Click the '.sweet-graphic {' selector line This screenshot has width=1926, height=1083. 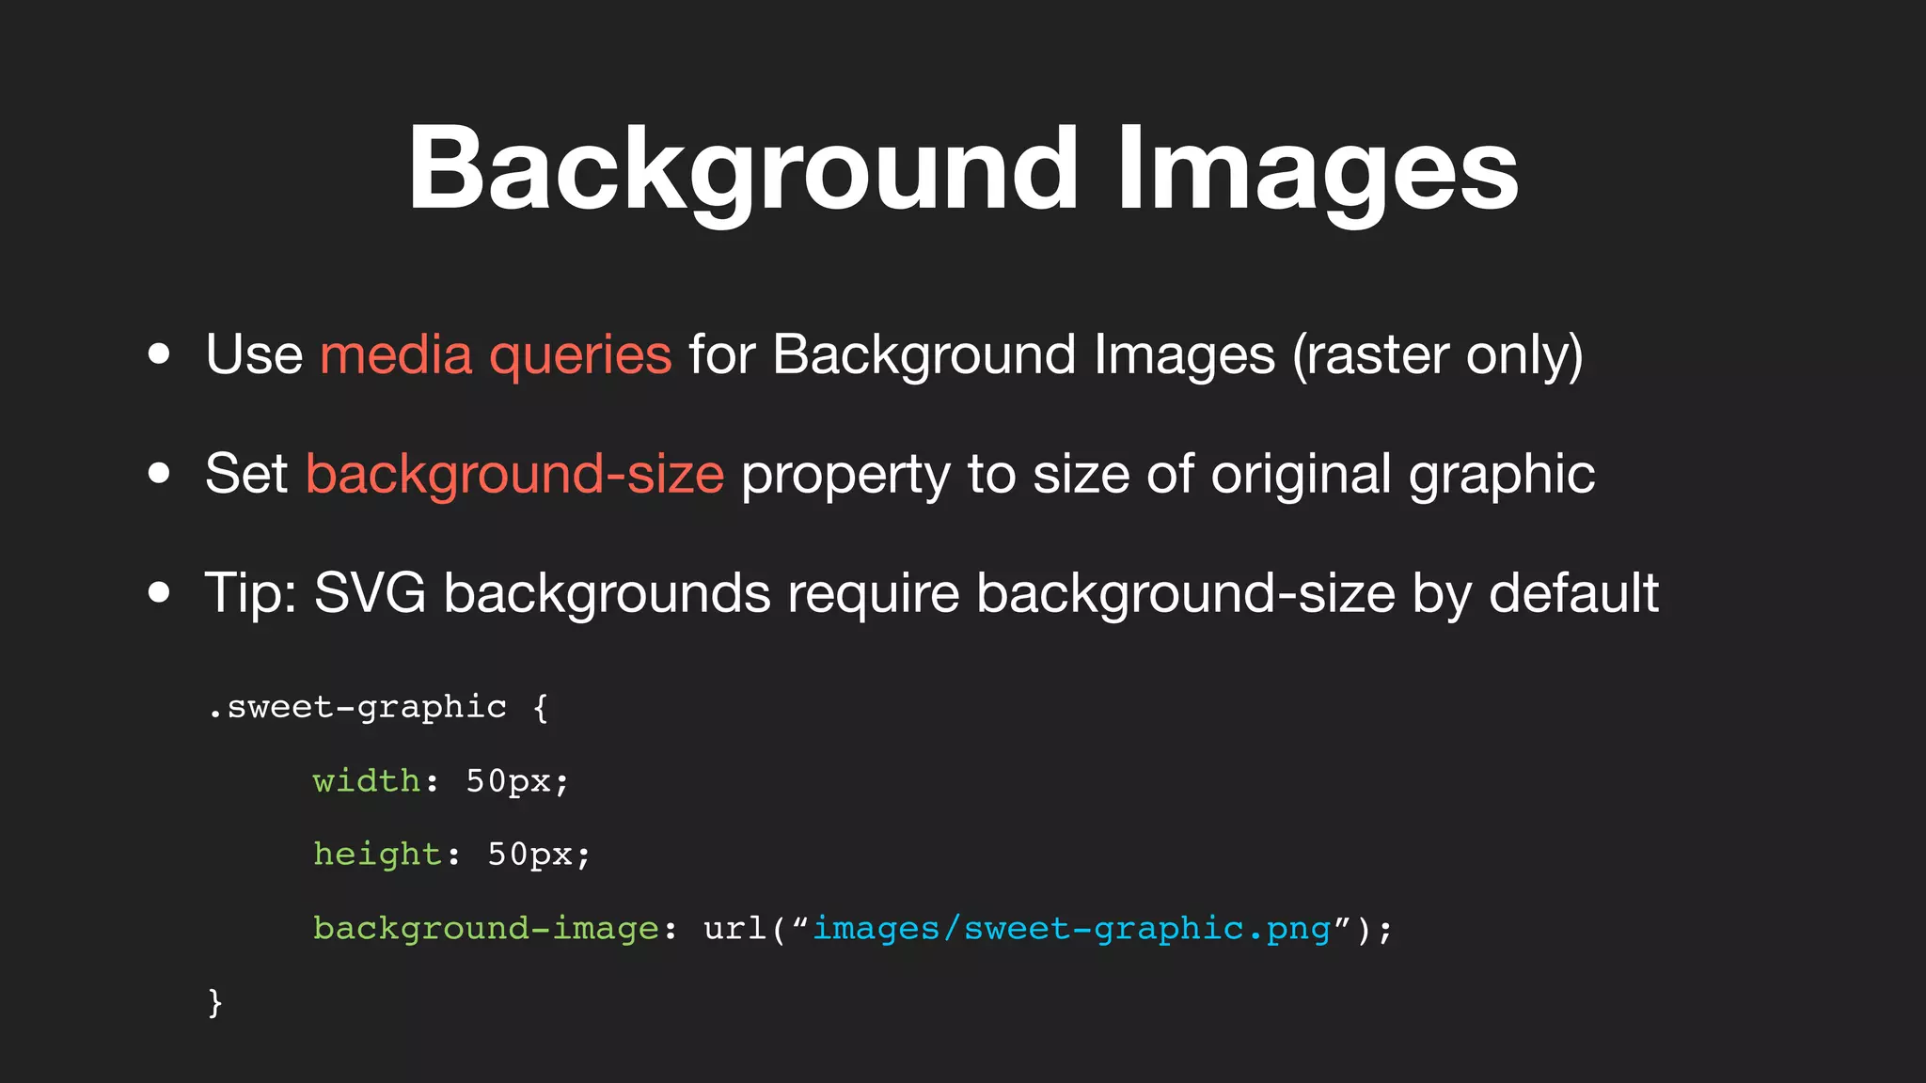click(x=378, y=707)
